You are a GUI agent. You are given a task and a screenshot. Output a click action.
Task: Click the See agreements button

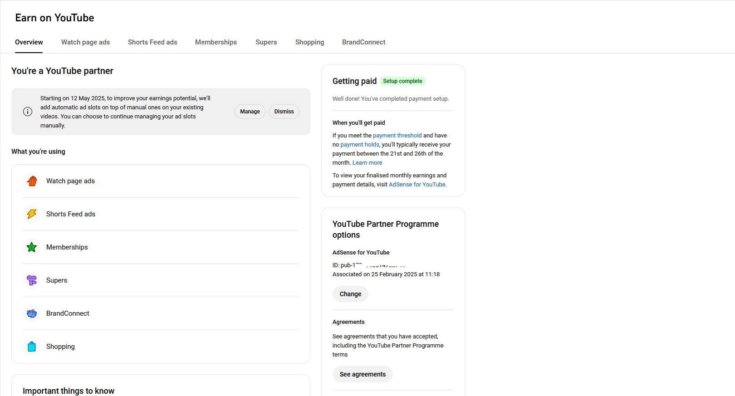tap(363, 374)
